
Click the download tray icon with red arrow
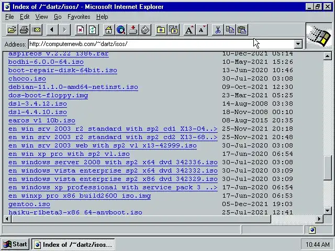pyautogui.click(x=133, y=30)
